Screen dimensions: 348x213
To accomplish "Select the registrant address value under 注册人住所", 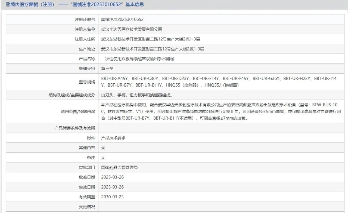I will [151, 39].
